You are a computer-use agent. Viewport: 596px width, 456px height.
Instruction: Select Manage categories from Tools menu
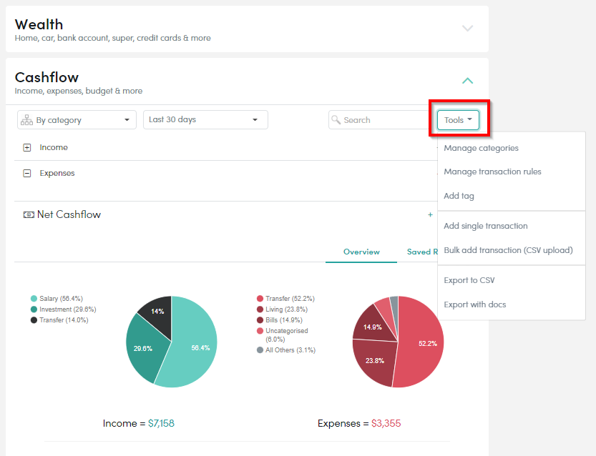pyautogui.click(x=481, y=148)
